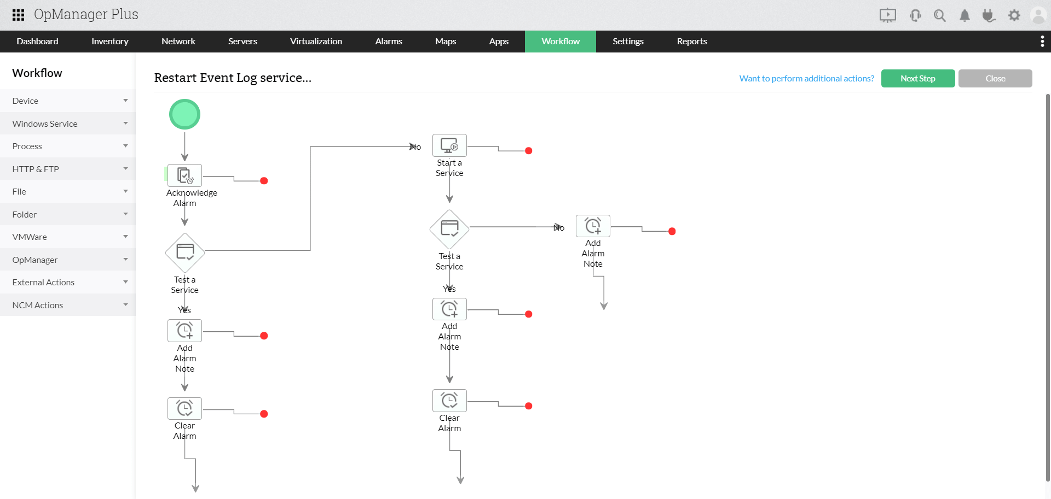Open OpManager settings gear
Screen dimensions: 1051x499
pos(1014,15)
